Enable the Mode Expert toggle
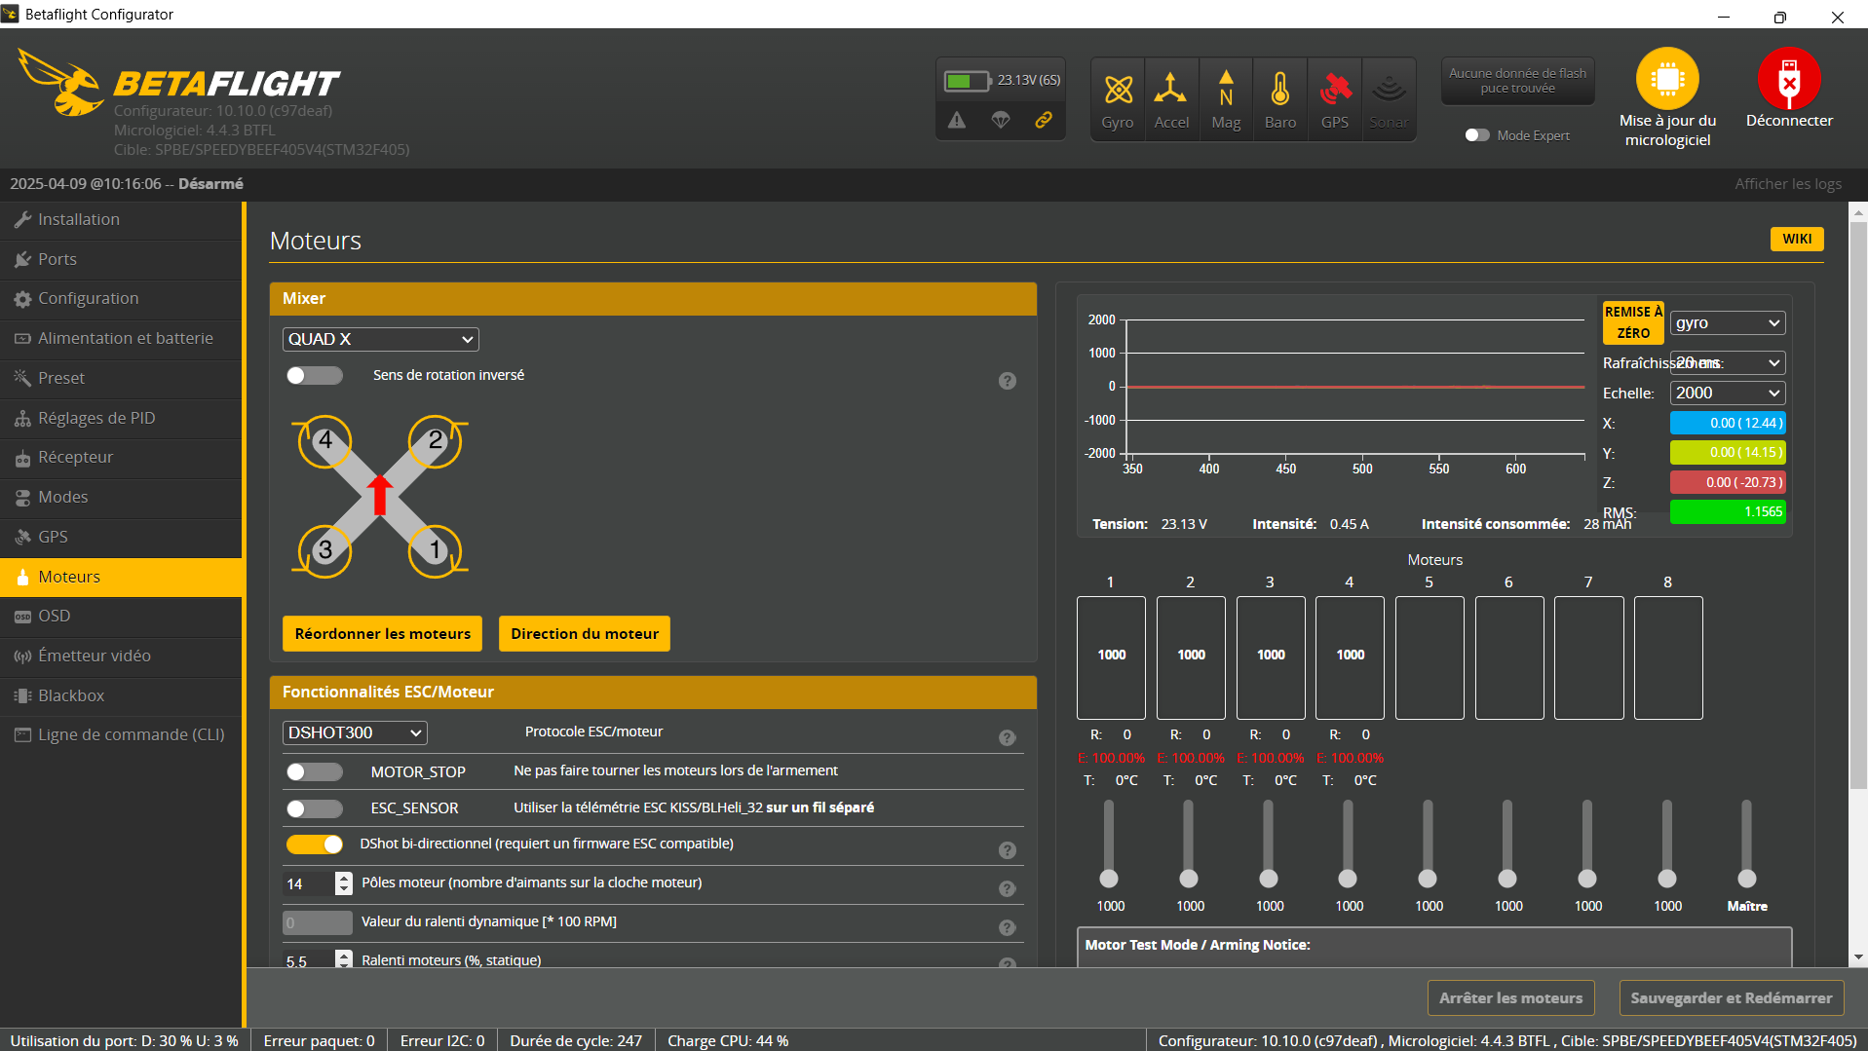Viewport: 1868px width, 1051px height. click(1477, 135)
